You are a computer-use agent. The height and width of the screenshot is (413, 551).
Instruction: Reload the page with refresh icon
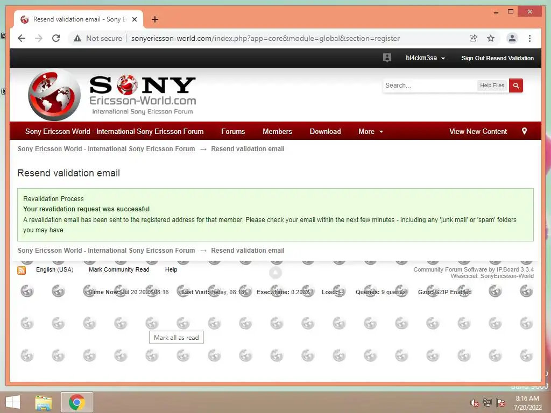click(56, 38)
